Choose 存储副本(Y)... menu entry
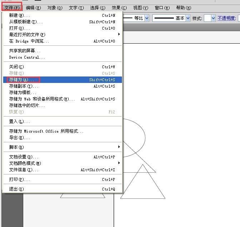 63,86
